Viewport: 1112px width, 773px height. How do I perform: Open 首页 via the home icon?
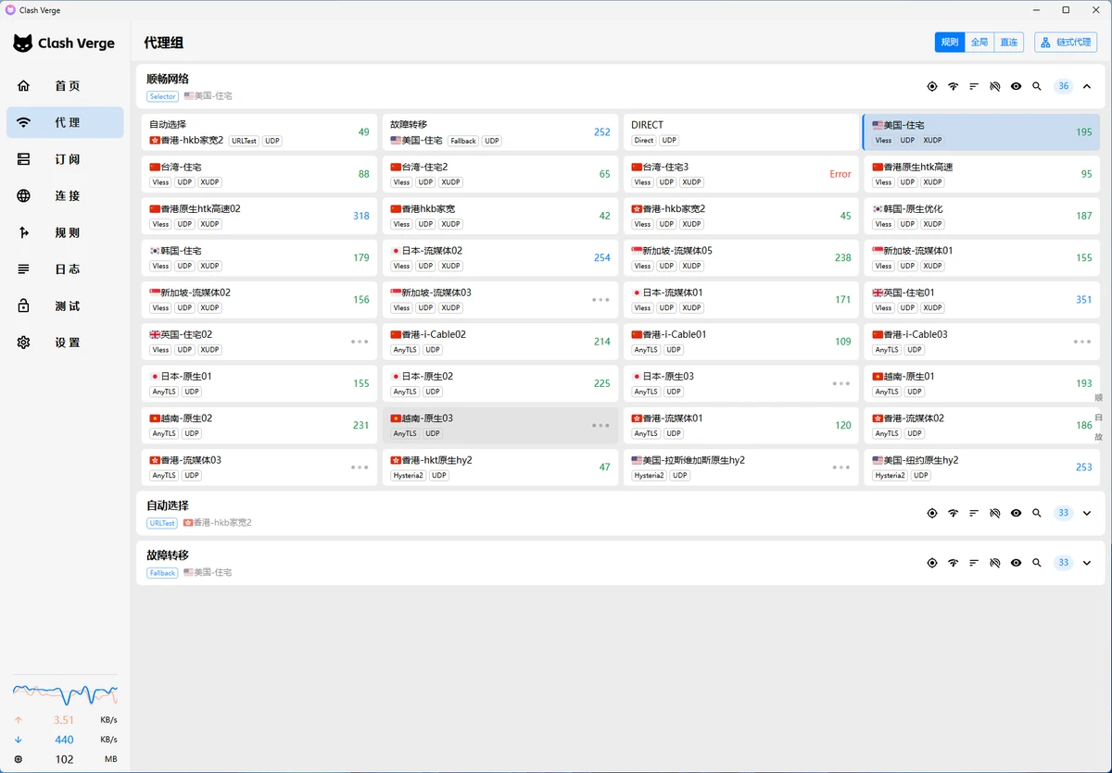point(24,85)
